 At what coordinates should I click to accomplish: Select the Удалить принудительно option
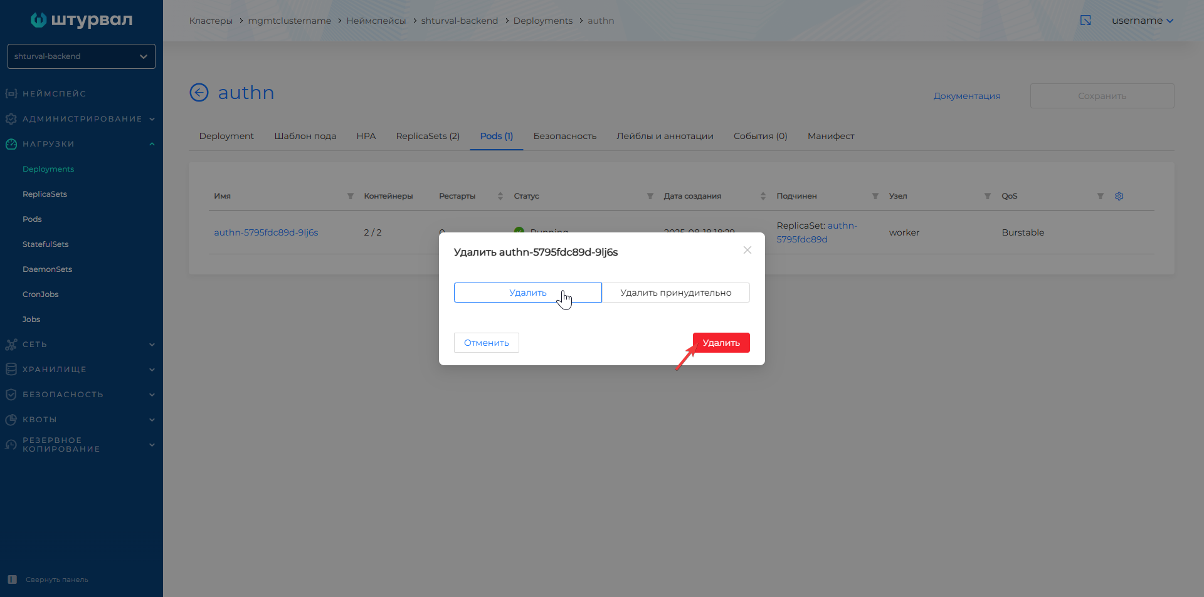[x=675, y=293]
